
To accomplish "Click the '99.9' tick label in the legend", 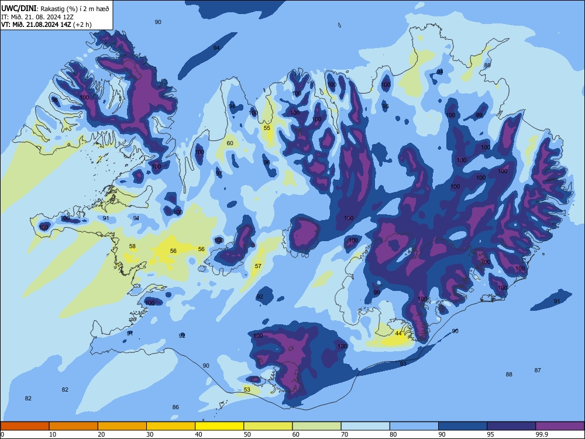I will pos(542,434).
